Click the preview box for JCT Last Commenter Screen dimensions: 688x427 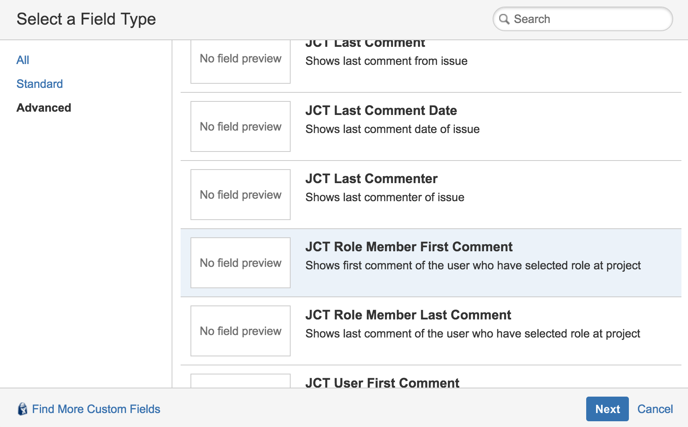coord(241,195)
